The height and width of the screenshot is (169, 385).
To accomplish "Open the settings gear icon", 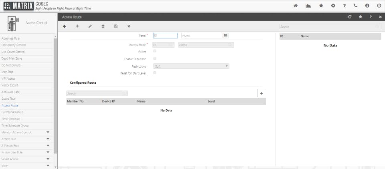I will pyautogui.click(x=333, y=6).
